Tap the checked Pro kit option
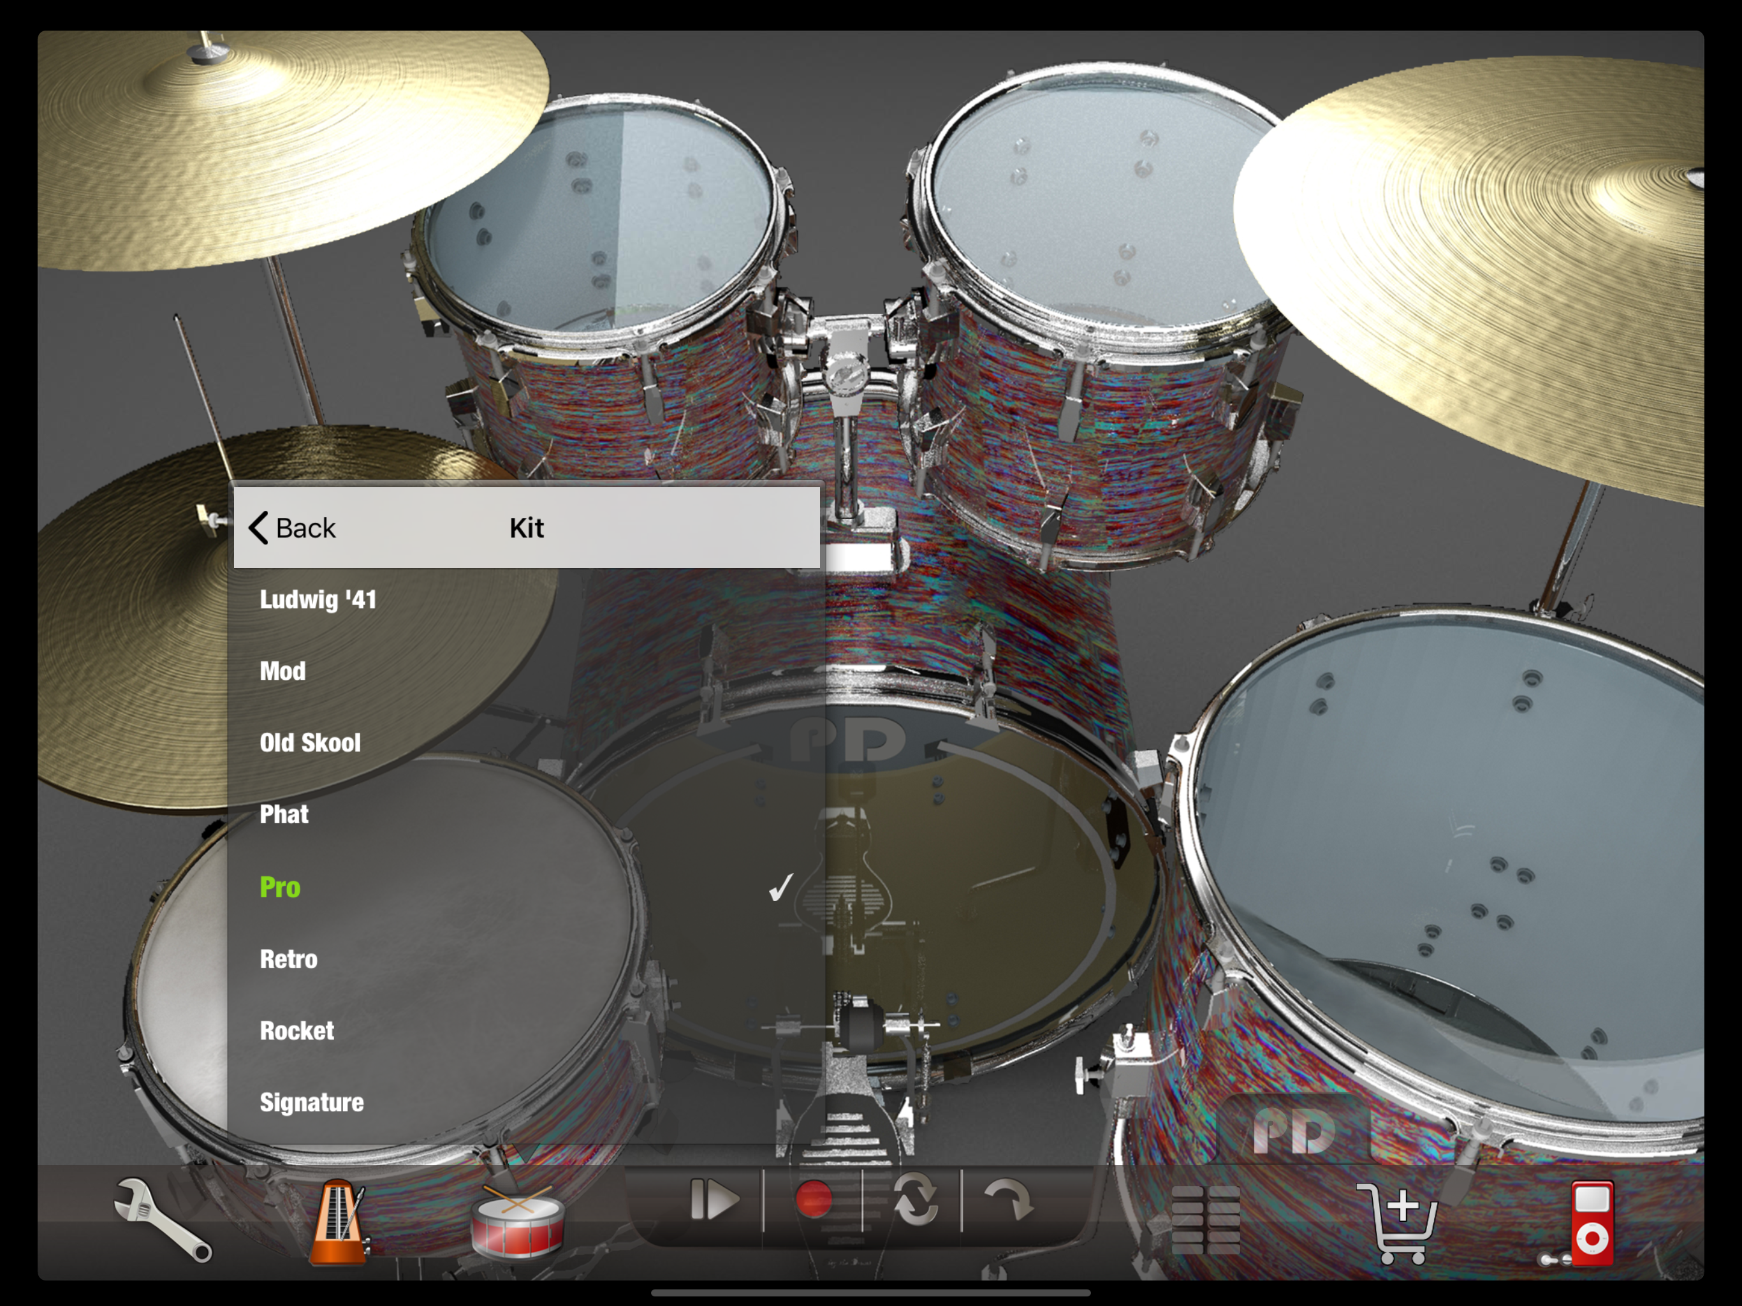 click(281, 888)
